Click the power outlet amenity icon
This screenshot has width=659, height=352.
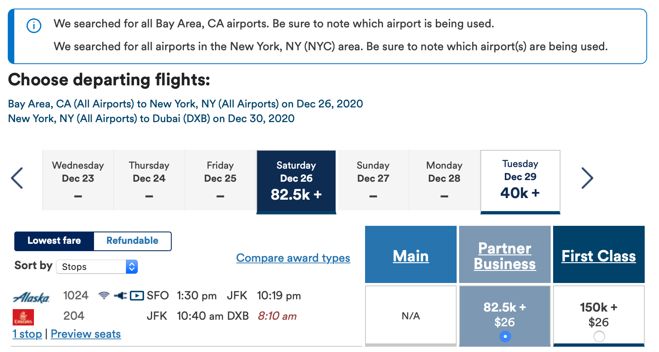click(x=120, y=295)
